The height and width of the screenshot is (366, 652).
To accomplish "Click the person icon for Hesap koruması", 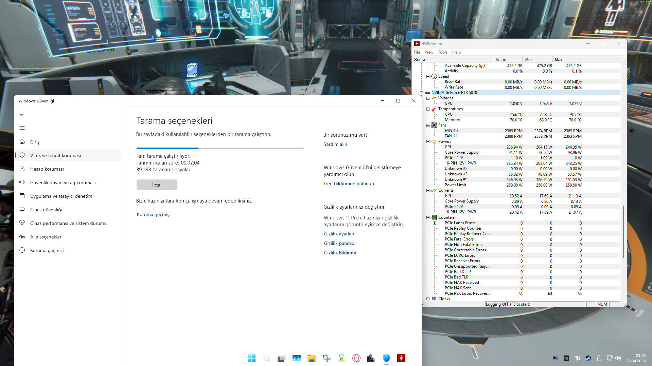I will coord(22,169).
